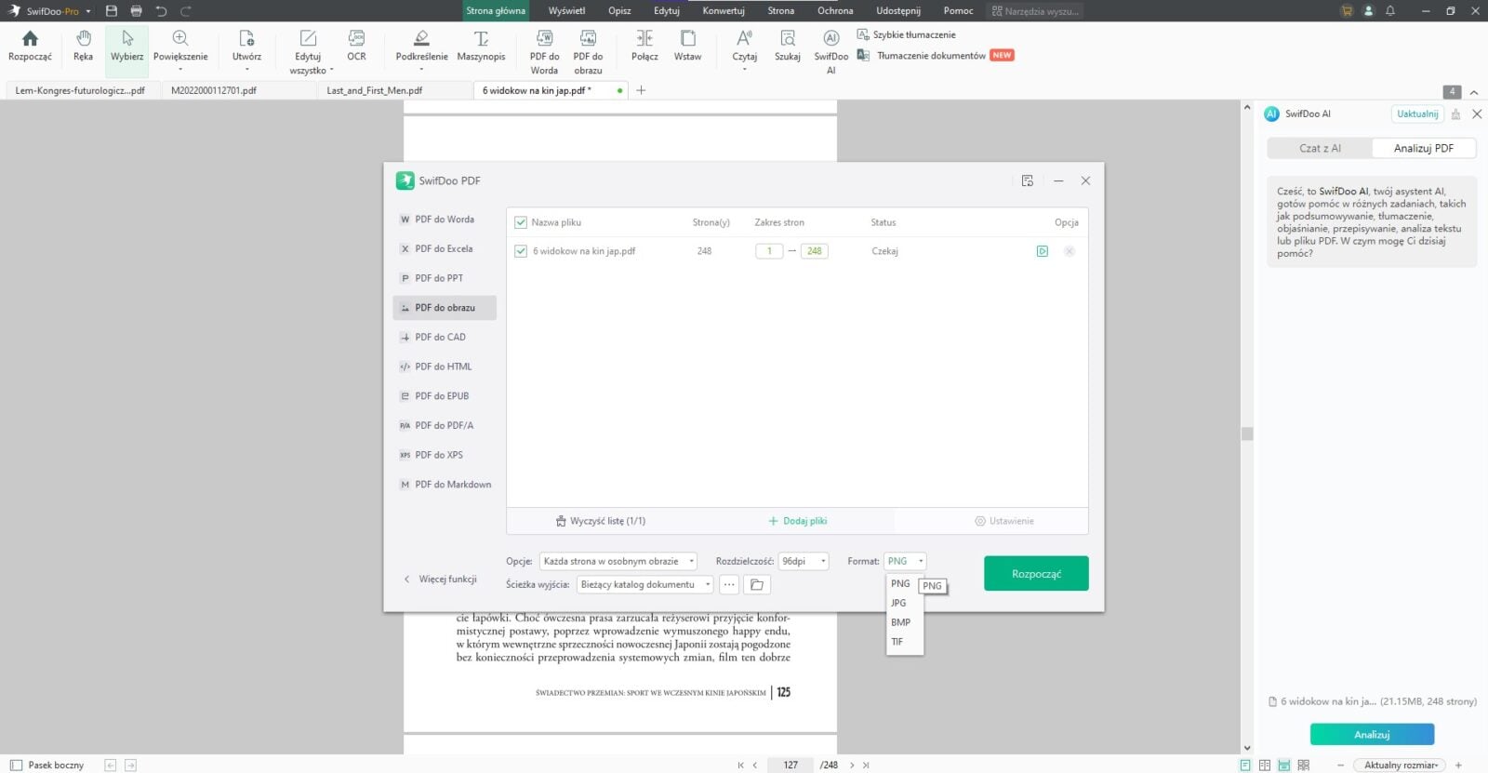Click the start page range field
1488x773 pixels.
point(769,251)
